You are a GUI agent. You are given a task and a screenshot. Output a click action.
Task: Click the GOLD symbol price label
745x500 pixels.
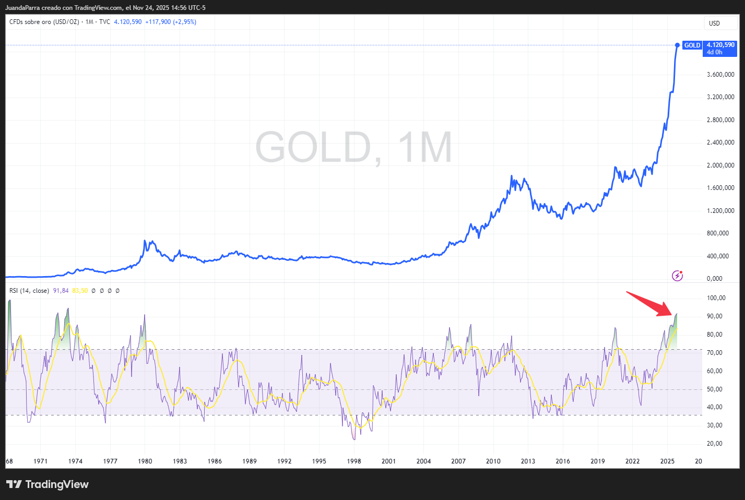[692, 45]
